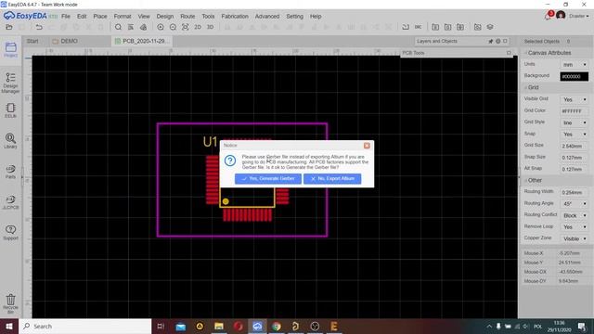
Task: Click No, Export Altium button
Action: click(x=332, y=179)
